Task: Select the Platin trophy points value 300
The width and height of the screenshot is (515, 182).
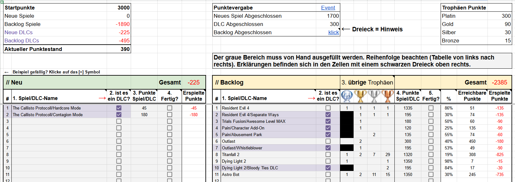Action: point(506,16)
